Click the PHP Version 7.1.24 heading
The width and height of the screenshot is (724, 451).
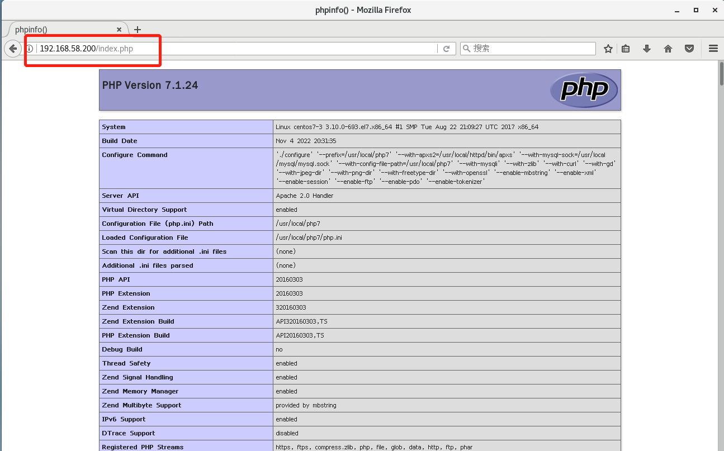(x=150, y=86)
